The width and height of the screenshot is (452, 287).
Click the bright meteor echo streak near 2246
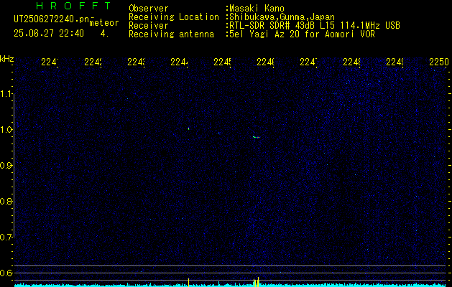pyautogui.click(x=257, y=137)
